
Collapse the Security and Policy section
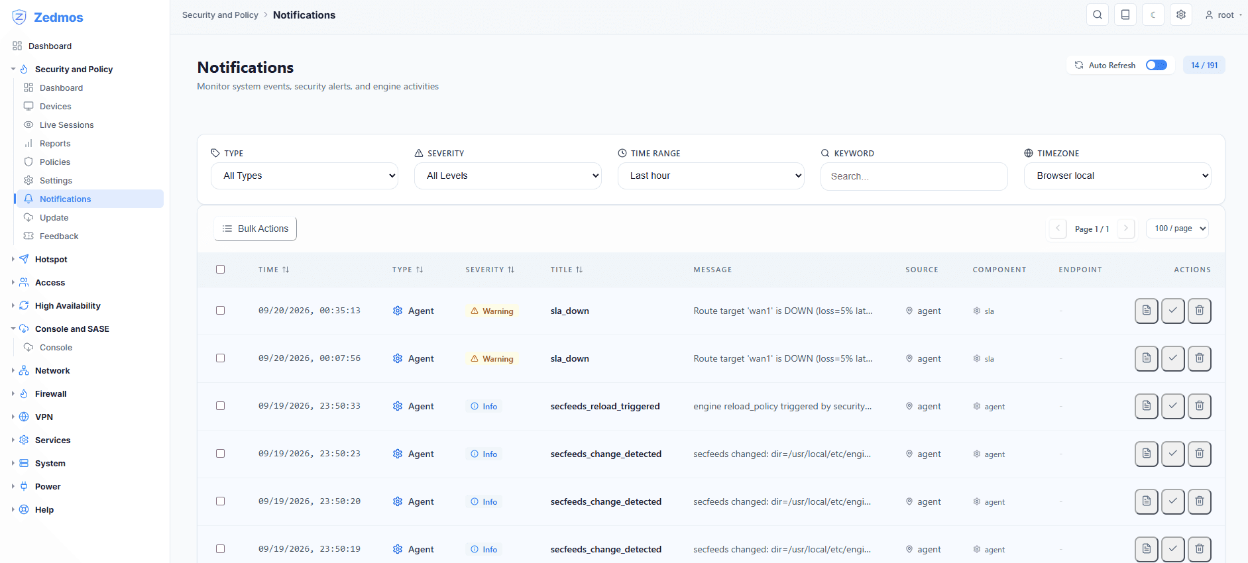(74, 69)
